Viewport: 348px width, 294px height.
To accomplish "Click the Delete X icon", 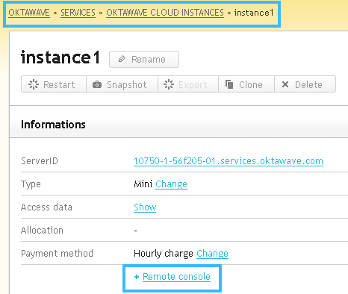I will (285, 84).
